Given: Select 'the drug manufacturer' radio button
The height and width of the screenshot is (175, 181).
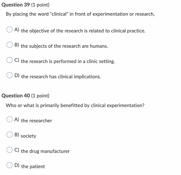Looking at the screenshot, I should point(9,150).
